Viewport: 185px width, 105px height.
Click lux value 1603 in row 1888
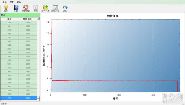tap(28, 53)
